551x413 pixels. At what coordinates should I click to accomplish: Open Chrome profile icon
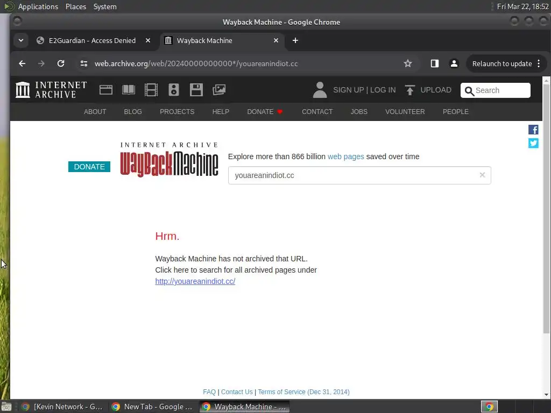click(454, 63)
